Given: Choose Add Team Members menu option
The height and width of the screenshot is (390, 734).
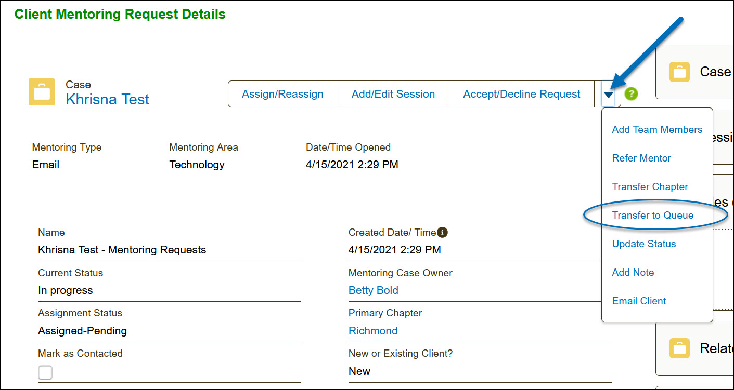Looking at the screenshot, I should [657, 130].
